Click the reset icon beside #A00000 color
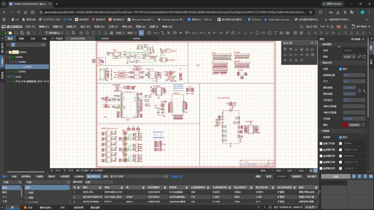Viewport: 374px width, 210px height. click(x=363, y=125)
